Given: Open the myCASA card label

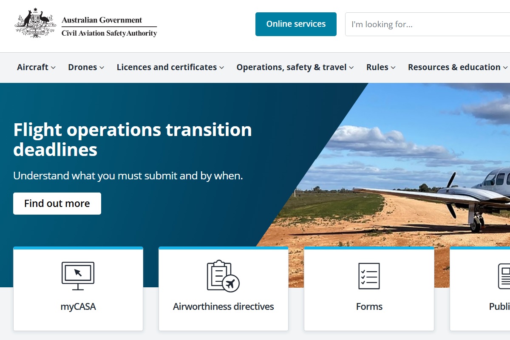Looking at the screenshot, I should click(78, 306).
